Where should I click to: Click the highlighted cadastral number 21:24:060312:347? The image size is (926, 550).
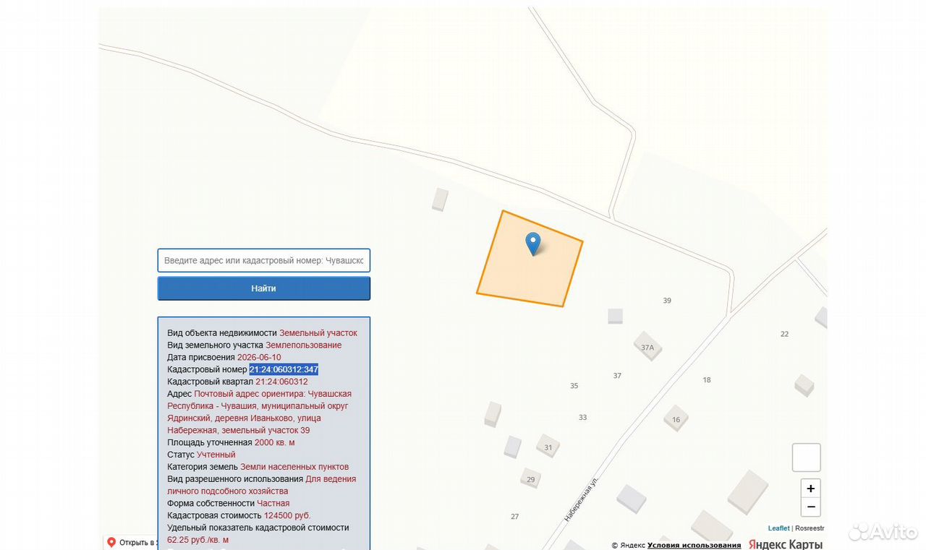click(x=284, y=369)
